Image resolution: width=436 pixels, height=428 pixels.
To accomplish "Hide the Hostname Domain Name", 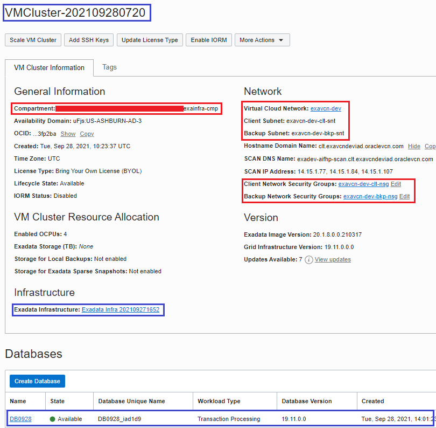I will (x=414, y=146).
